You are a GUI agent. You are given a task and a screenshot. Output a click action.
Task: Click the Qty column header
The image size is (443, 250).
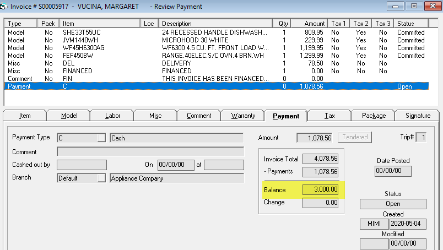[282, 24]
